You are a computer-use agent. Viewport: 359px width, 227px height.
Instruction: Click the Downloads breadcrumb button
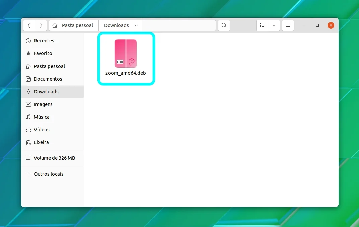[120, 25]
